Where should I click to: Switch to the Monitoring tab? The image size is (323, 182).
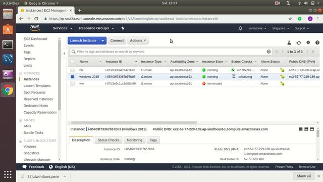135,140
